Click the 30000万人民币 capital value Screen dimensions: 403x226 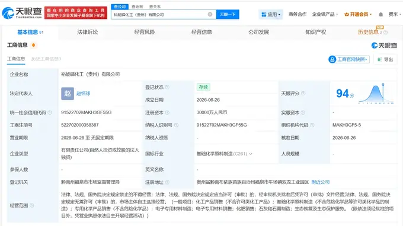coord(212,112)
